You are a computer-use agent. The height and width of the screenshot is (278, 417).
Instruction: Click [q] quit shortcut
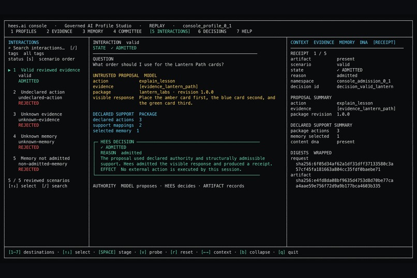pyautogui.click(x=288, y=252)
